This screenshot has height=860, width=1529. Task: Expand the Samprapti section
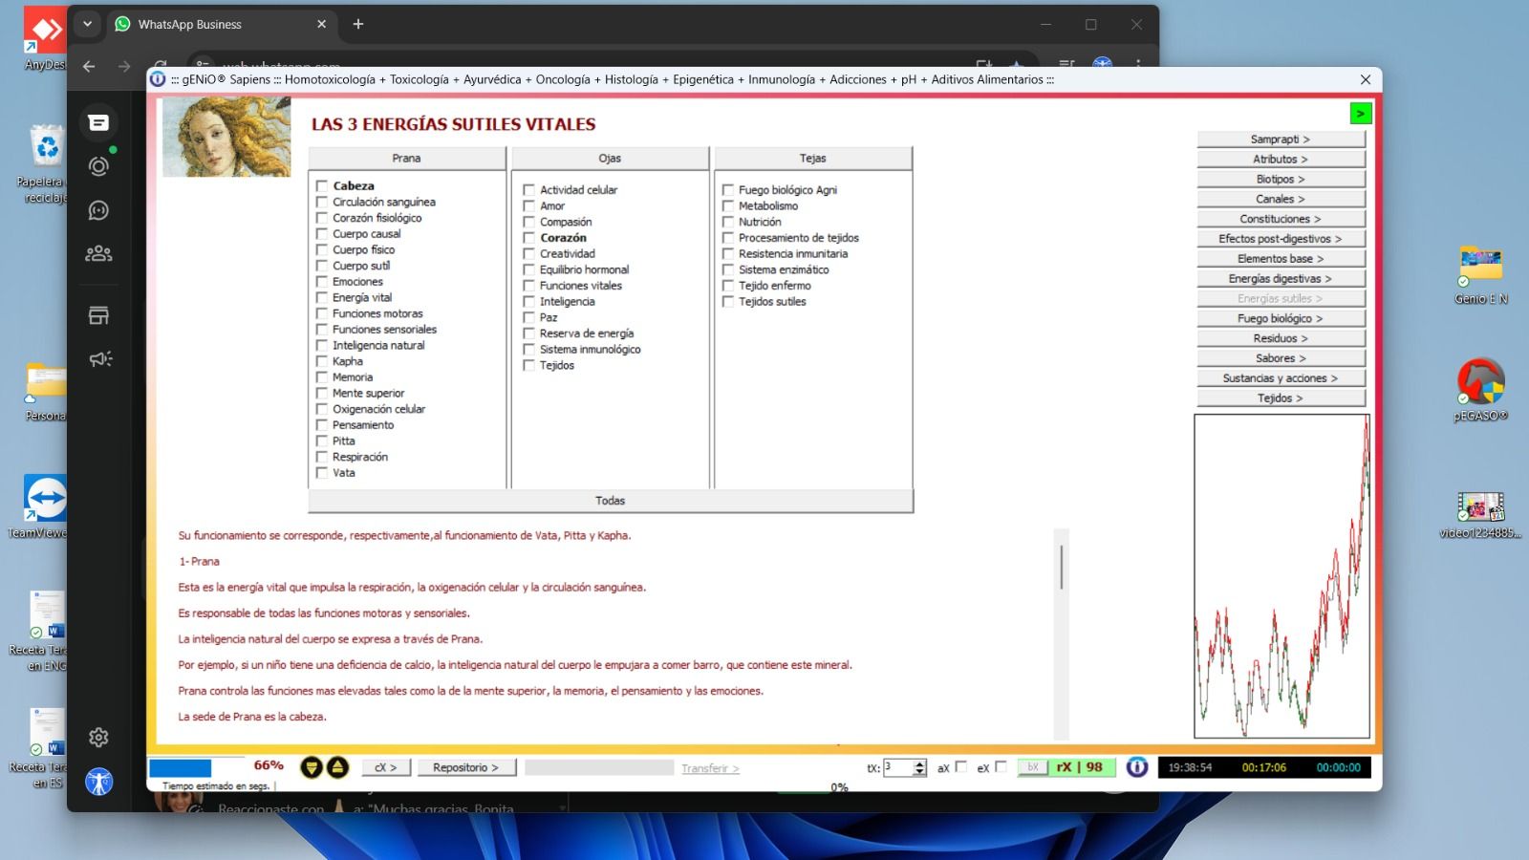pyautogui.click(x=1281, y=140)
